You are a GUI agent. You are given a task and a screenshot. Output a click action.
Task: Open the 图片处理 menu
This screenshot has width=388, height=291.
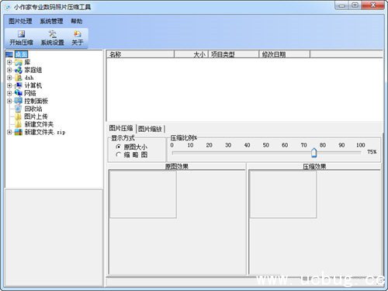(x=20, y=21)
